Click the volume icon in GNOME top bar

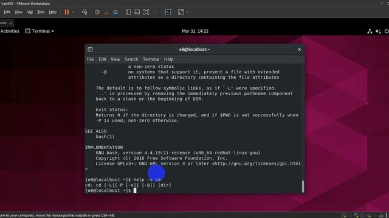(378, 31)
